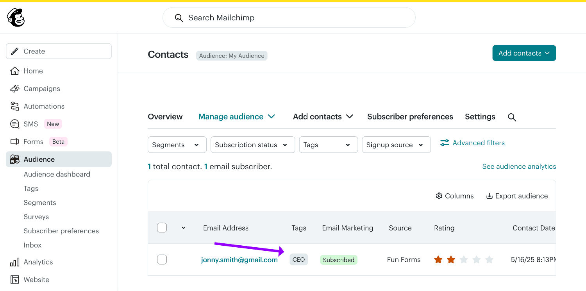Expand the Manage audience menu
The height and width of the screenshot is (291, 586).
pyautogui.click(x=237, y=116)
